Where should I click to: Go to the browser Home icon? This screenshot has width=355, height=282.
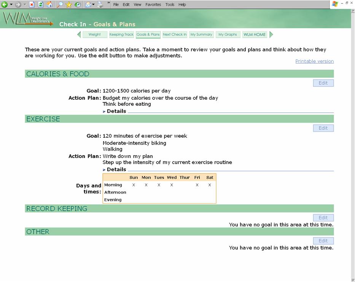click(49, 5)
